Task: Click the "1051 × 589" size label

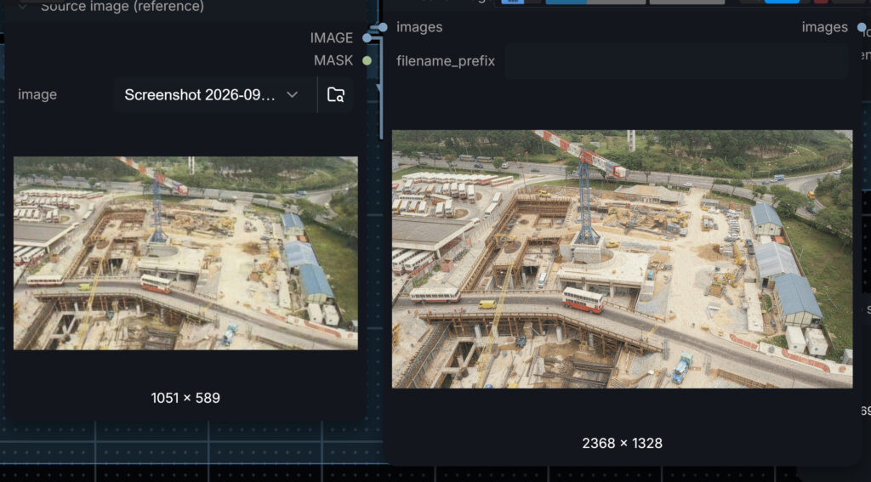Action: [185, 398]
